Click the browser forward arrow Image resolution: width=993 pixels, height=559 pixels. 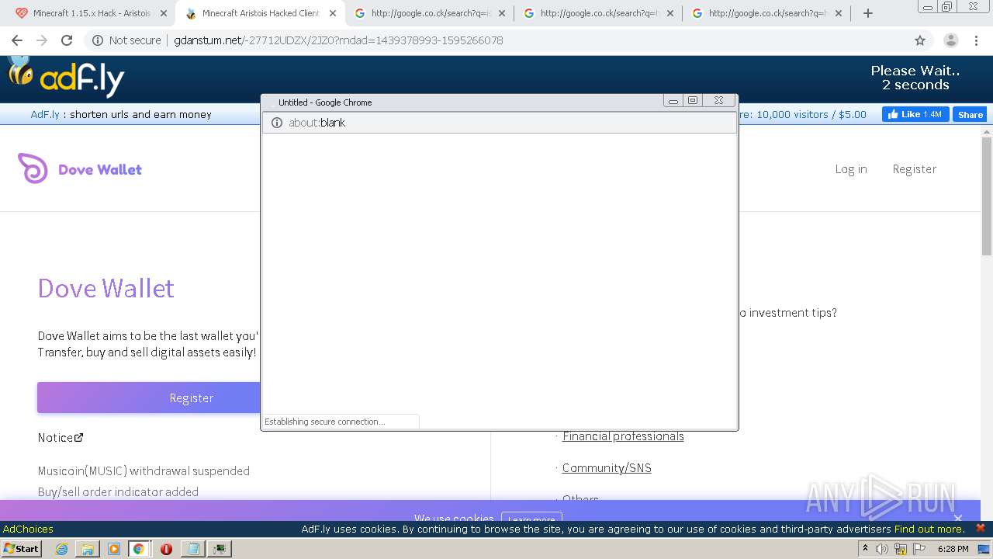tap(42, 40)
